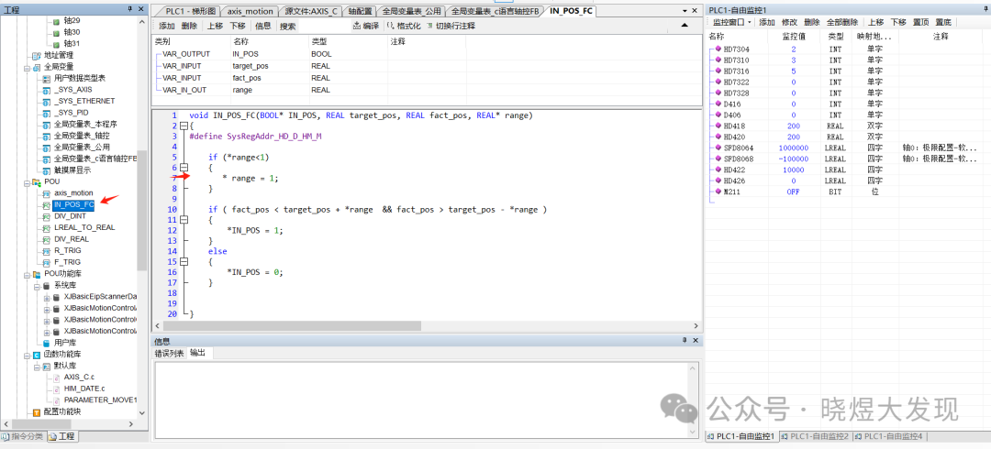This screenshot has height=449, width=991.
Task: Pin the 工程 project panel
Action: [130, 9]
